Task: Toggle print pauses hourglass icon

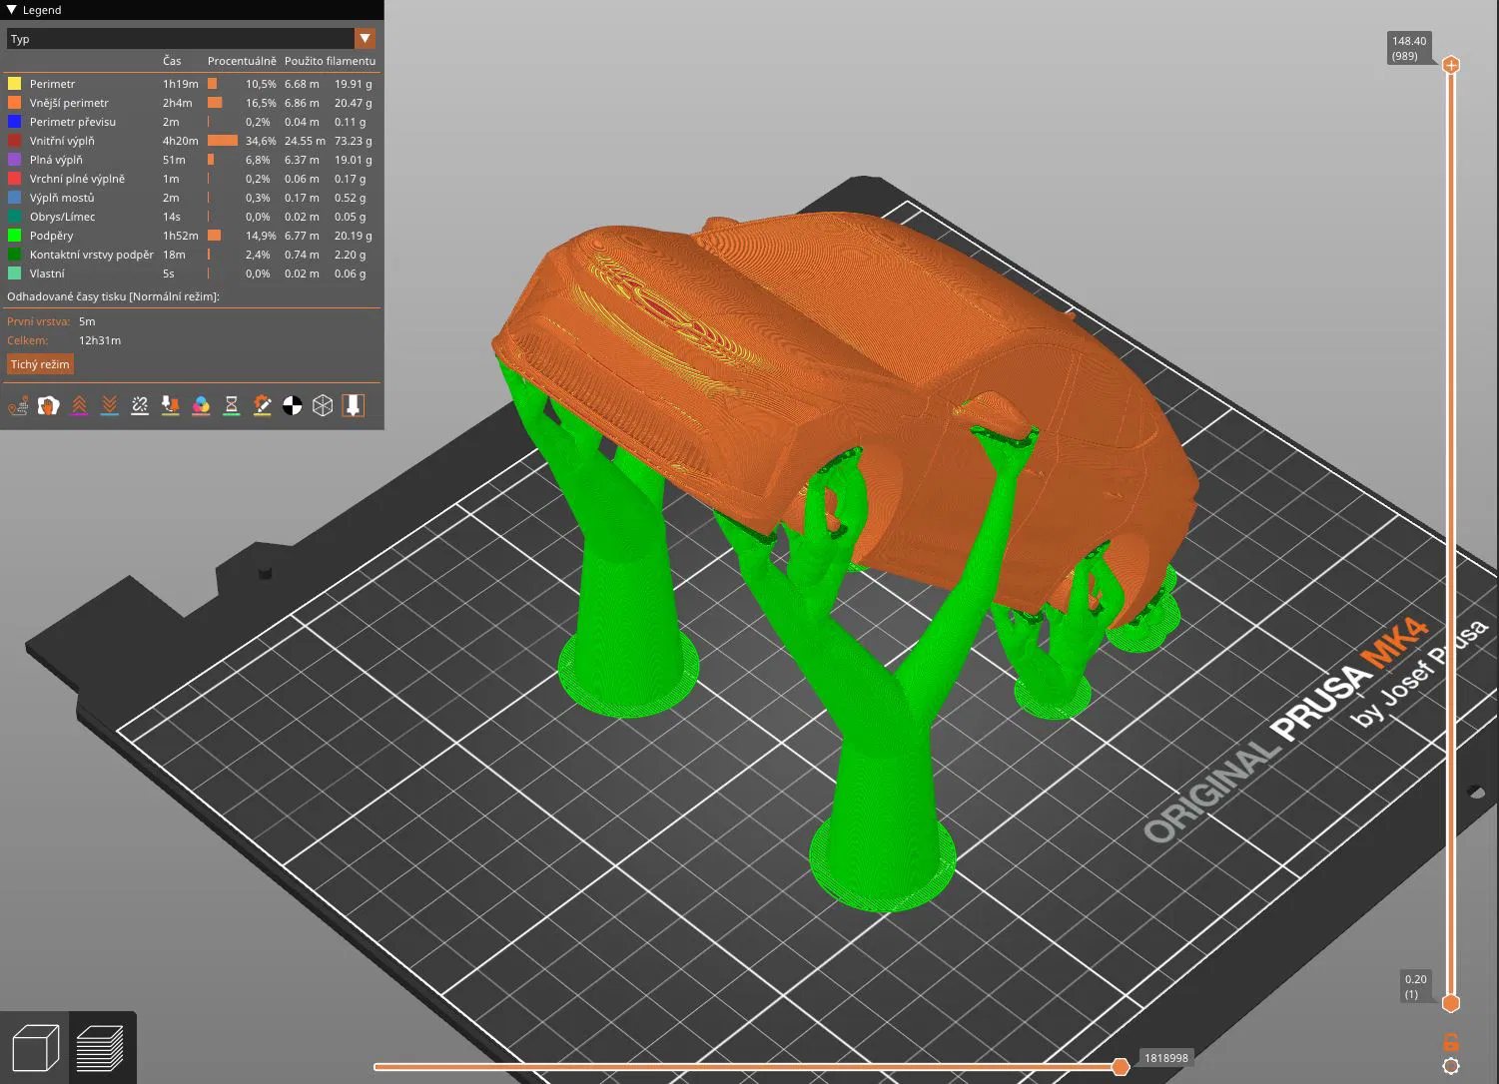Action: point(232,405)
